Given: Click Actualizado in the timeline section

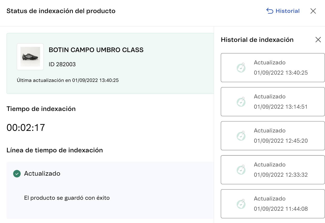Looking at the screenshot, I should [42, 174].
